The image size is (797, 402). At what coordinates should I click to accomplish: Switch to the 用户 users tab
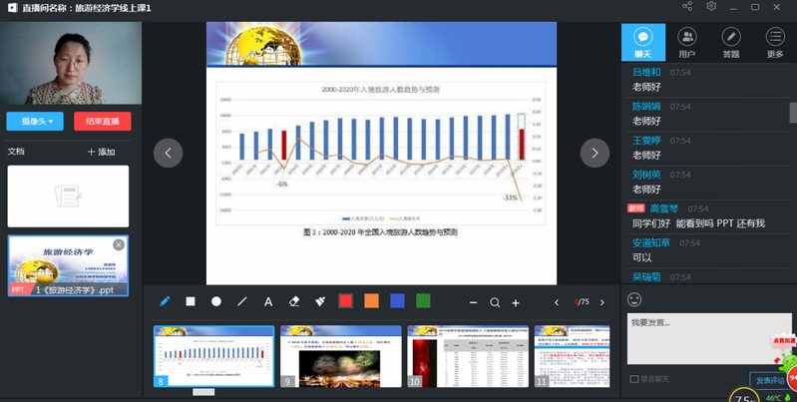[686, 42]
